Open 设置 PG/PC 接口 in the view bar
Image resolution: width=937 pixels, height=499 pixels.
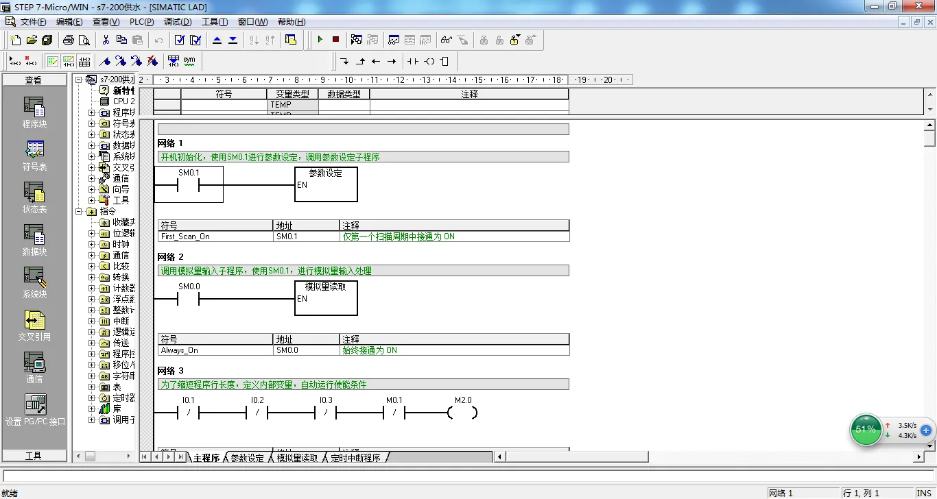tap(35, 411)
